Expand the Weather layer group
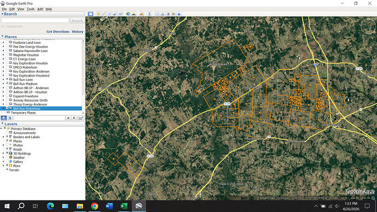This screenshot has height=212, width=377. (3, 157)
